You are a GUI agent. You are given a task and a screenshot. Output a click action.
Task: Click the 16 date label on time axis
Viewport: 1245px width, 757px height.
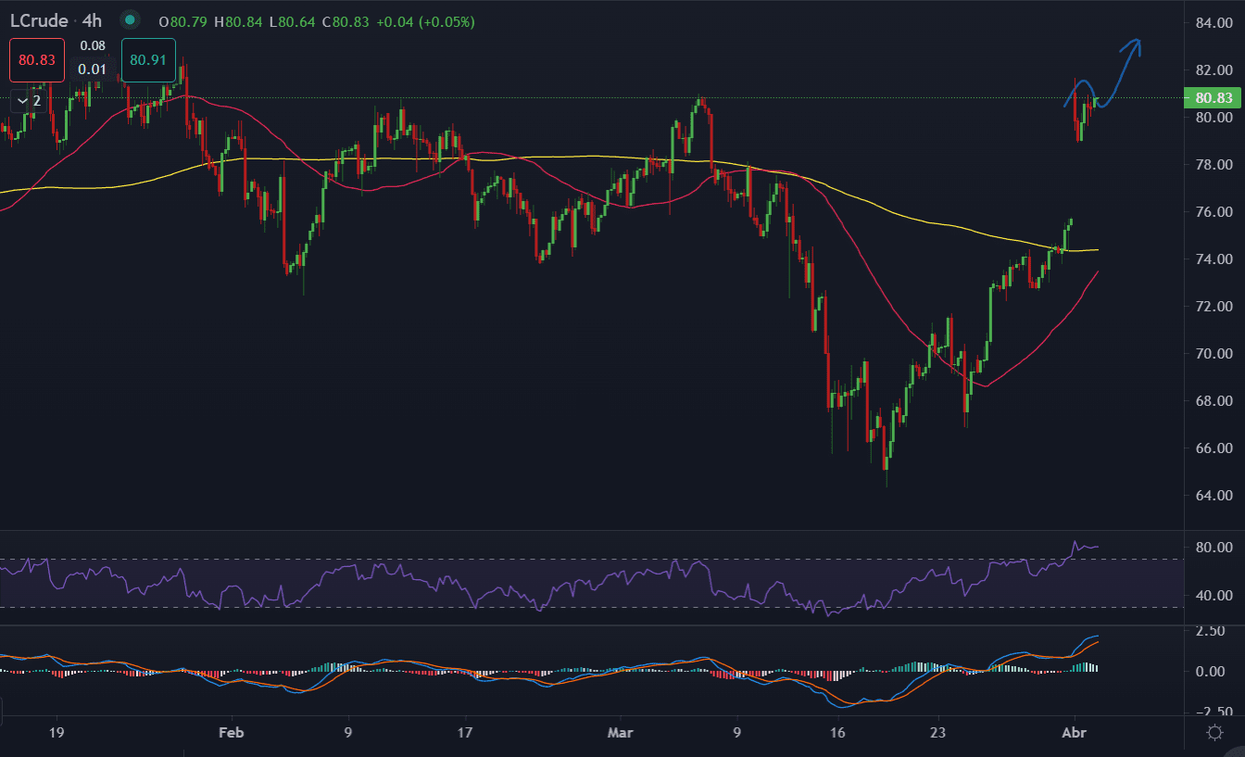pos(838,733)
